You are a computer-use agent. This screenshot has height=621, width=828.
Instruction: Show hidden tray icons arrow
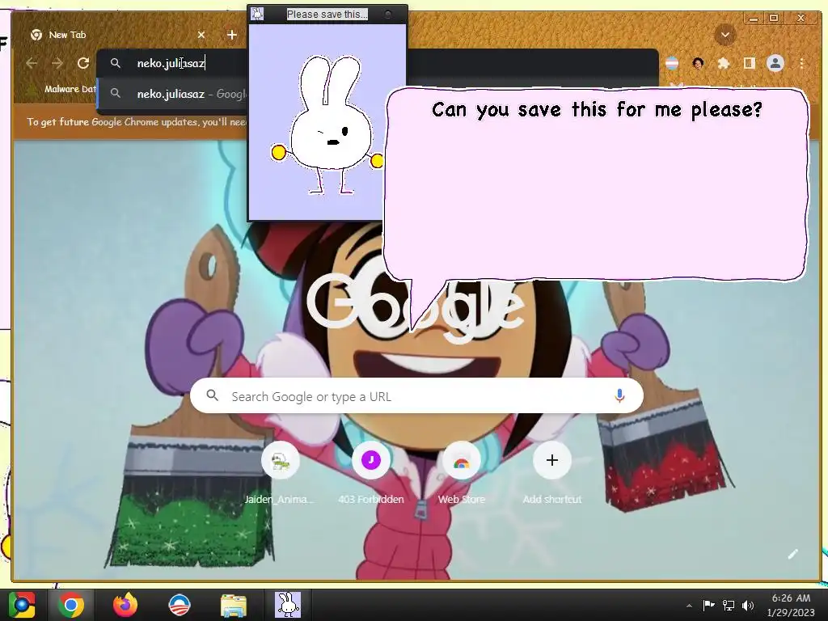pos(689,606)
